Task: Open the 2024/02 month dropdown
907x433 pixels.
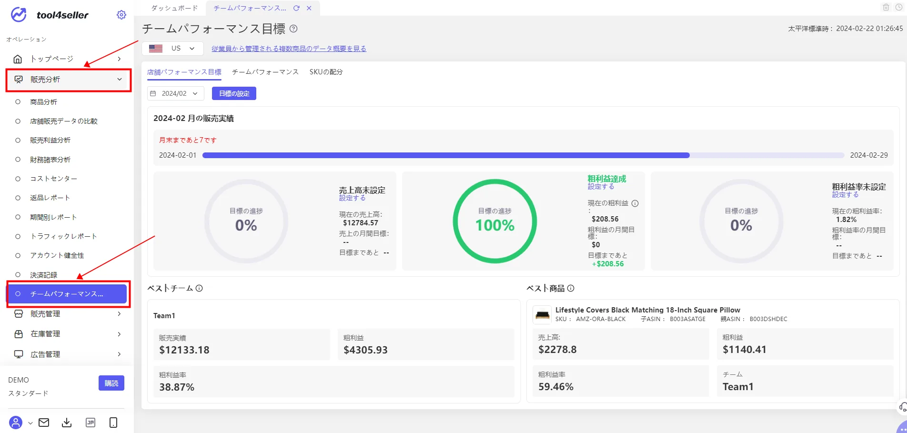Action: (x=176, y=94)
